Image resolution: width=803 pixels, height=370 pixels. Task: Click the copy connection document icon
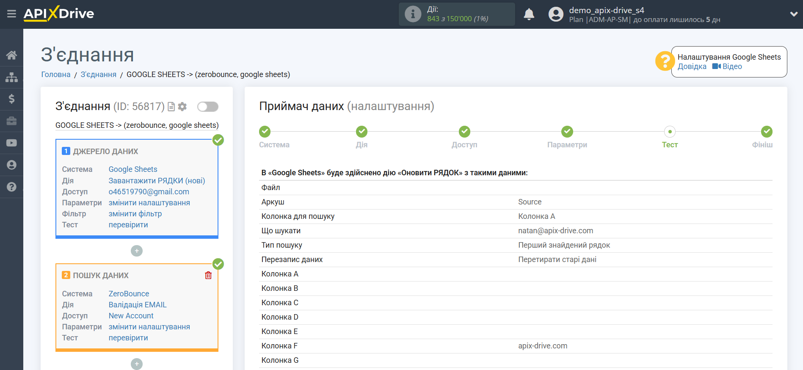(171, 107)
